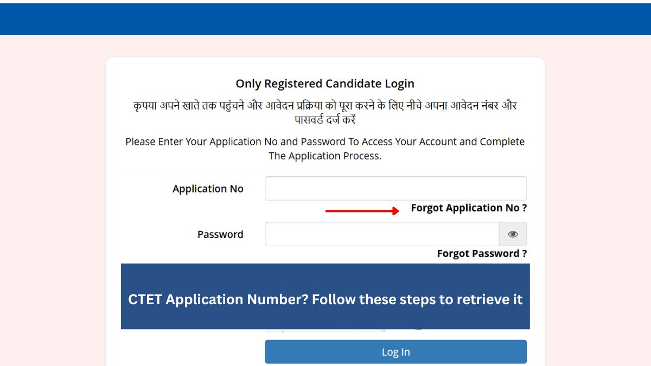This screenshot has height=366, width=651.
Task: Click the Hindi text 'पासवर्ड दर्ज करें'
Action: click(x=325, y=120)
